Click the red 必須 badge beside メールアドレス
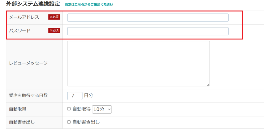Screen dimensions: 269x134 (x=54, y=17)
